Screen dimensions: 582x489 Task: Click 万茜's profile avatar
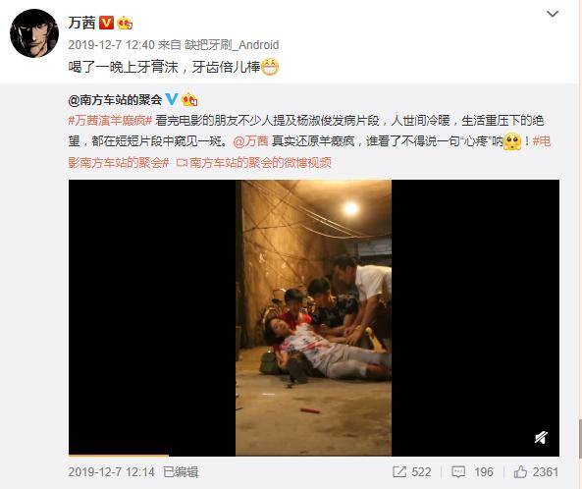coord(34,33)
